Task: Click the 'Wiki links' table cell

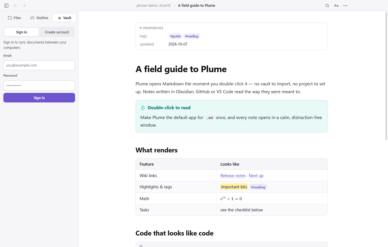Action: tap(176, 176)
